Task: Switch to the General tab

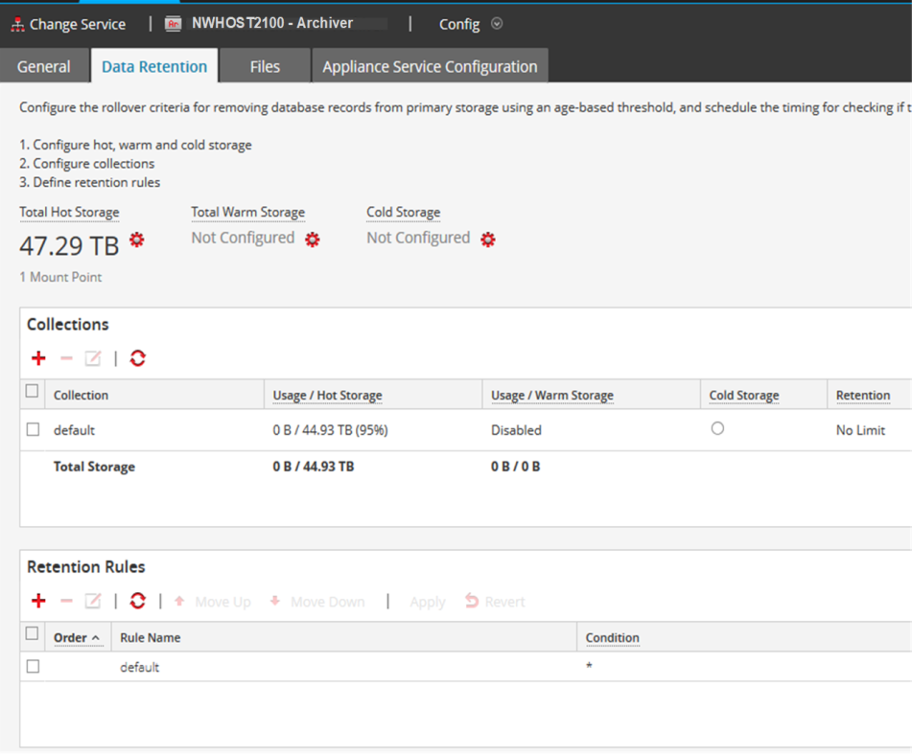Action: pyautogui.click(x=44, y=67)
